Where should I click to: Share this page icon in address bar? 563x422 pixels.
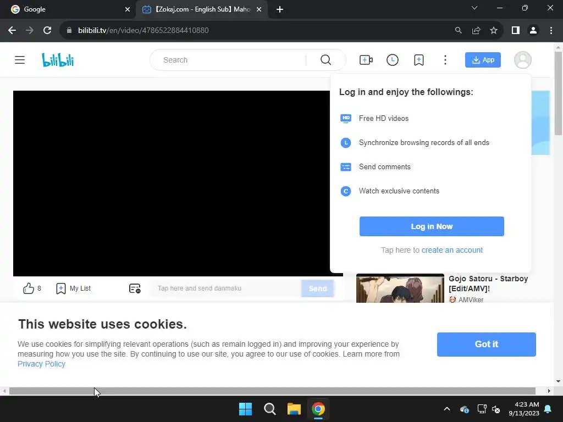coord(476,31)
